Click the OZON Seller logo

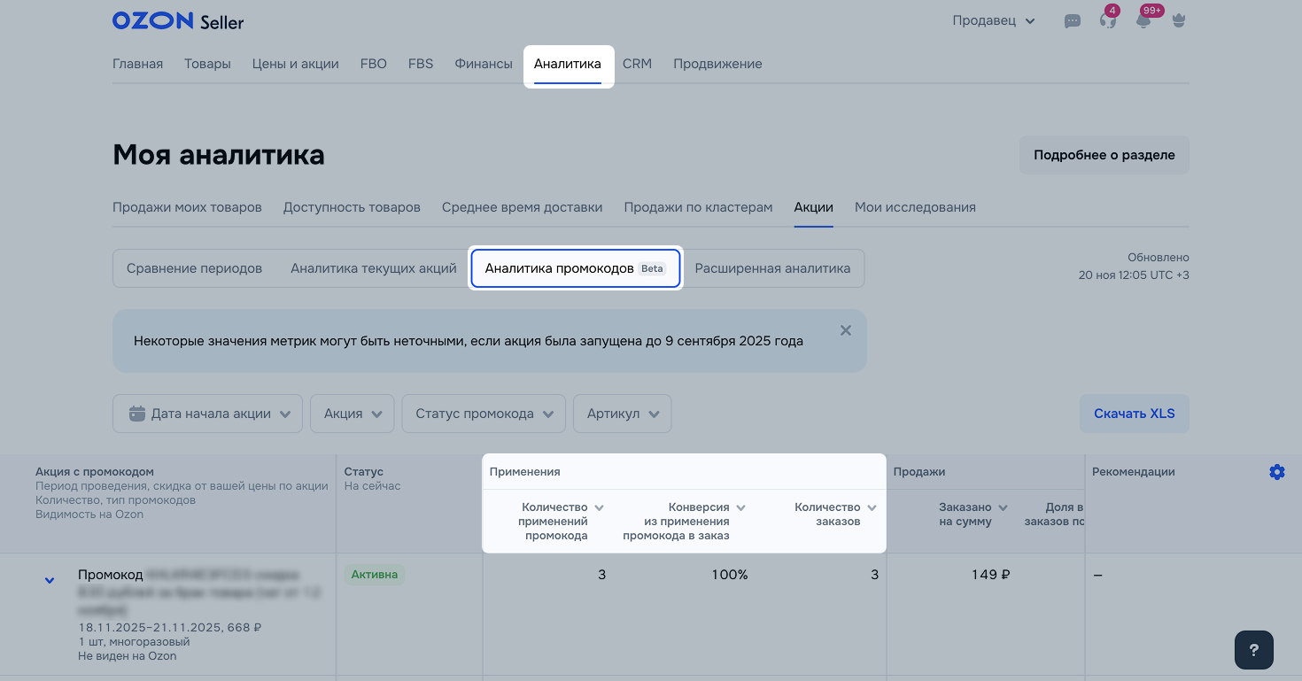[178, 21]
